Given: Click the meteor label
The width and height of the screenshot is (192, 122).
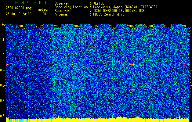Looking at the screenshot, I should click(43, 9).
